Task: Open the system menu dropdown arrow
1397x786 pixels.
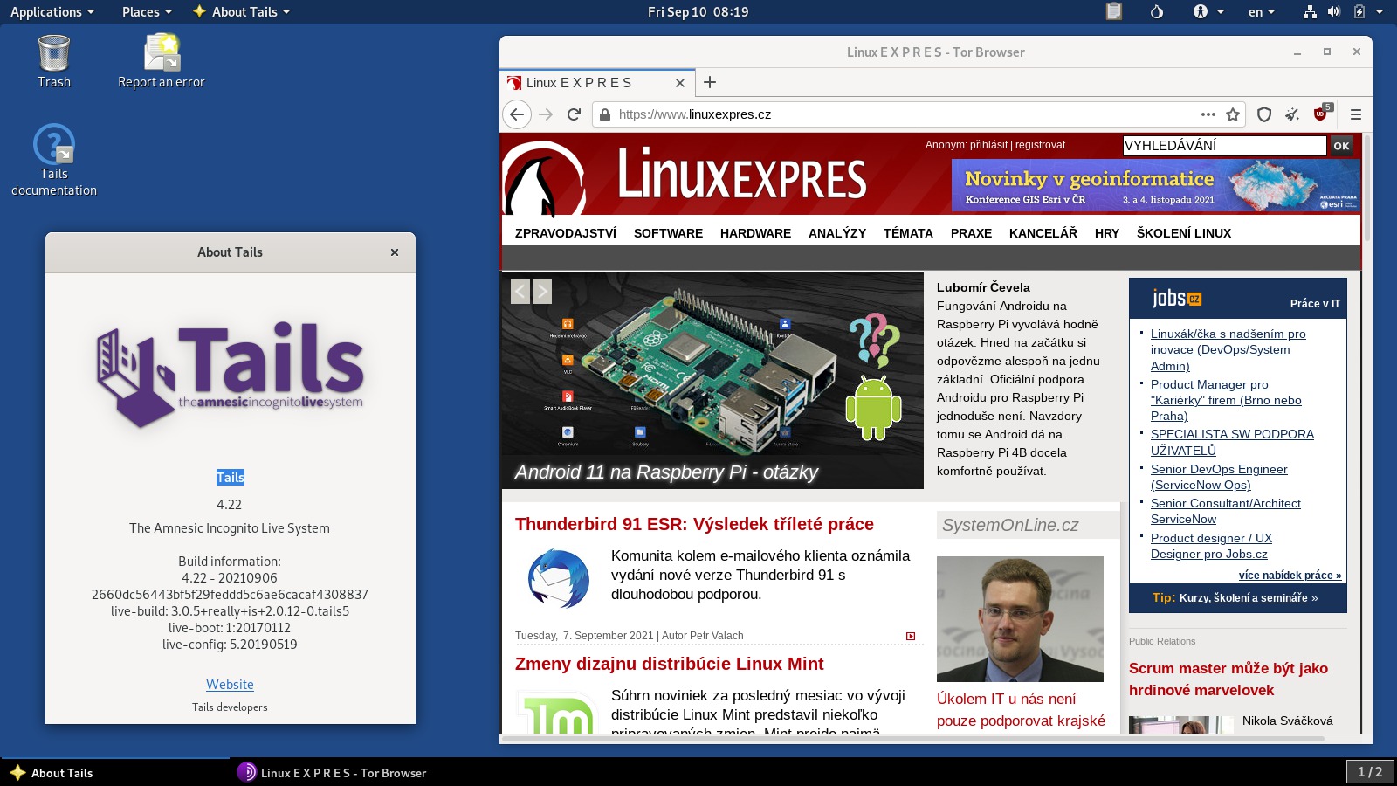Action: (x=1380, y=11)
